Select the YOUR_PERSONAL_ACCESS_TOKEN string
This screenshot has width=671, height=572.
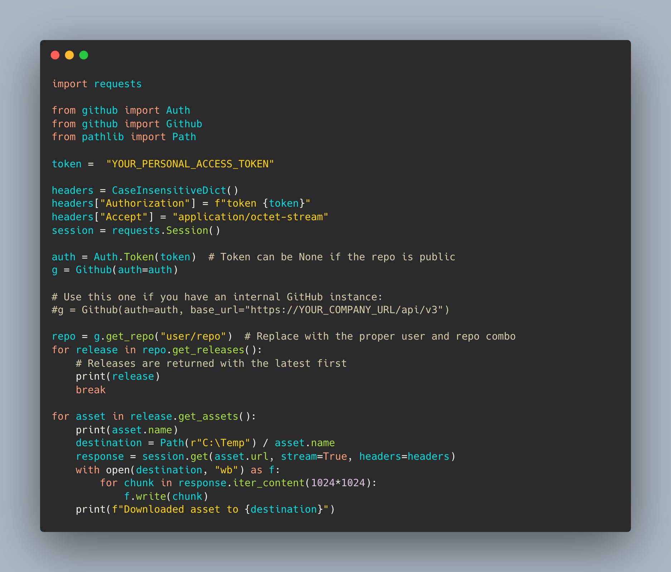point(190,164)
